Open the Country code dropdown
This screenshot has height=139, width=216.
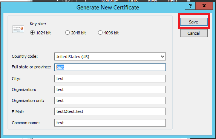[x=110, y=56]
